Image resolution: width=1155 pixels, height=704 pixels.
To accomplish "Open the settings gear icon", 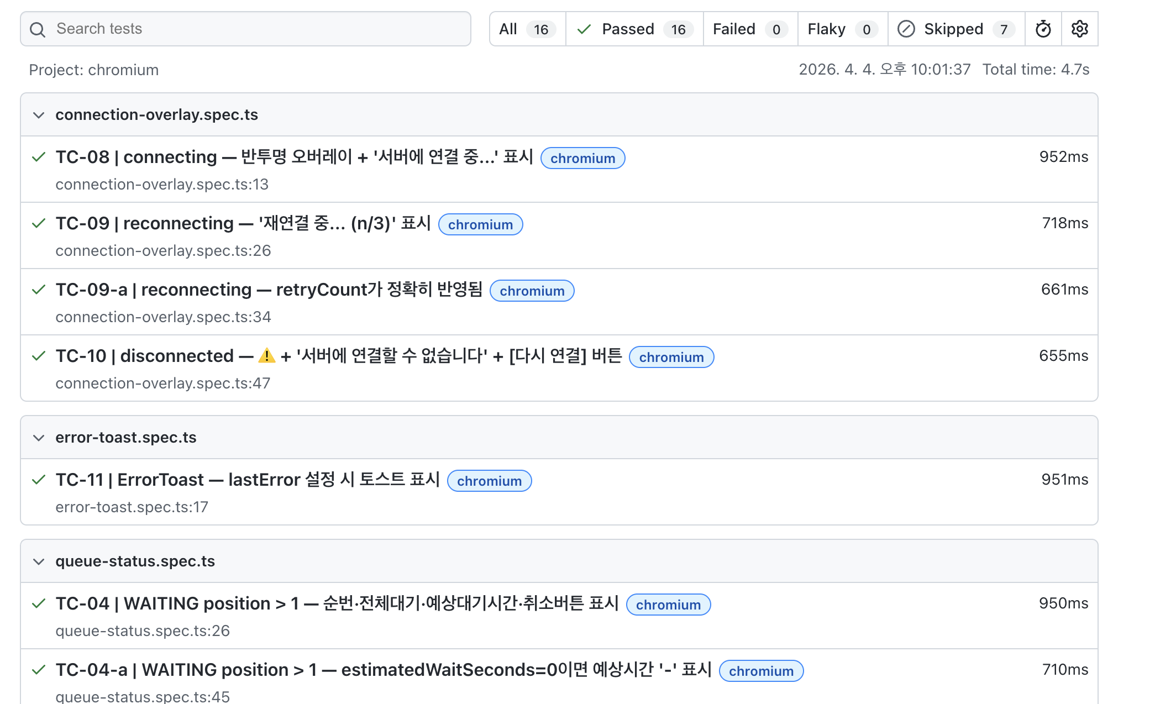I will (x=1079, y=29).
